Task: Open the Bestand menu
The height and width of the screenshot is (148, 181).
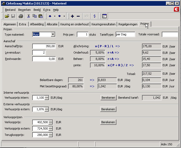Action: click(10, 10)
